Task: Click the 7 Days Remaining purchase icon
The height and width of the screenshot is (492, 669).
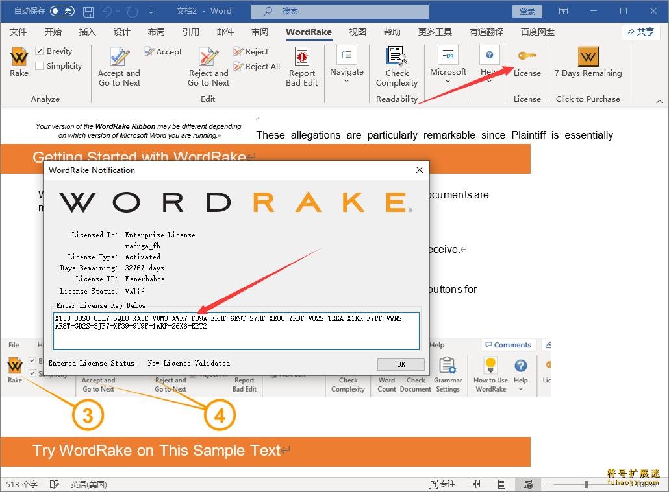Action: pos(588,56)
